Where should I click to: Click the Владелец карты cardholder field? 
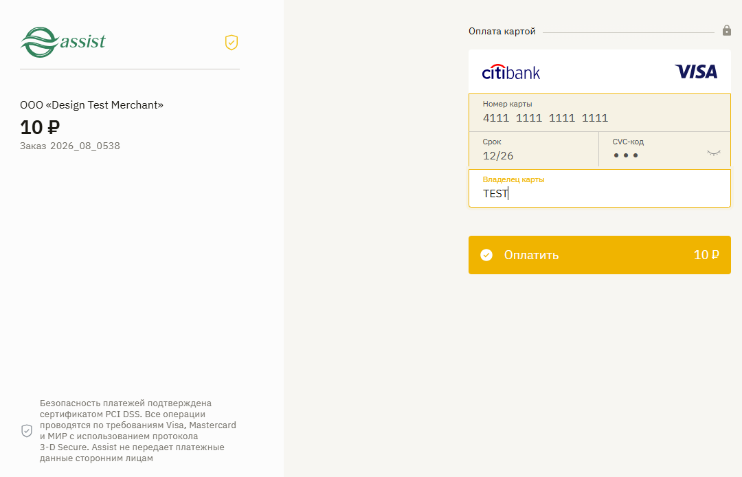pos(600,188)
